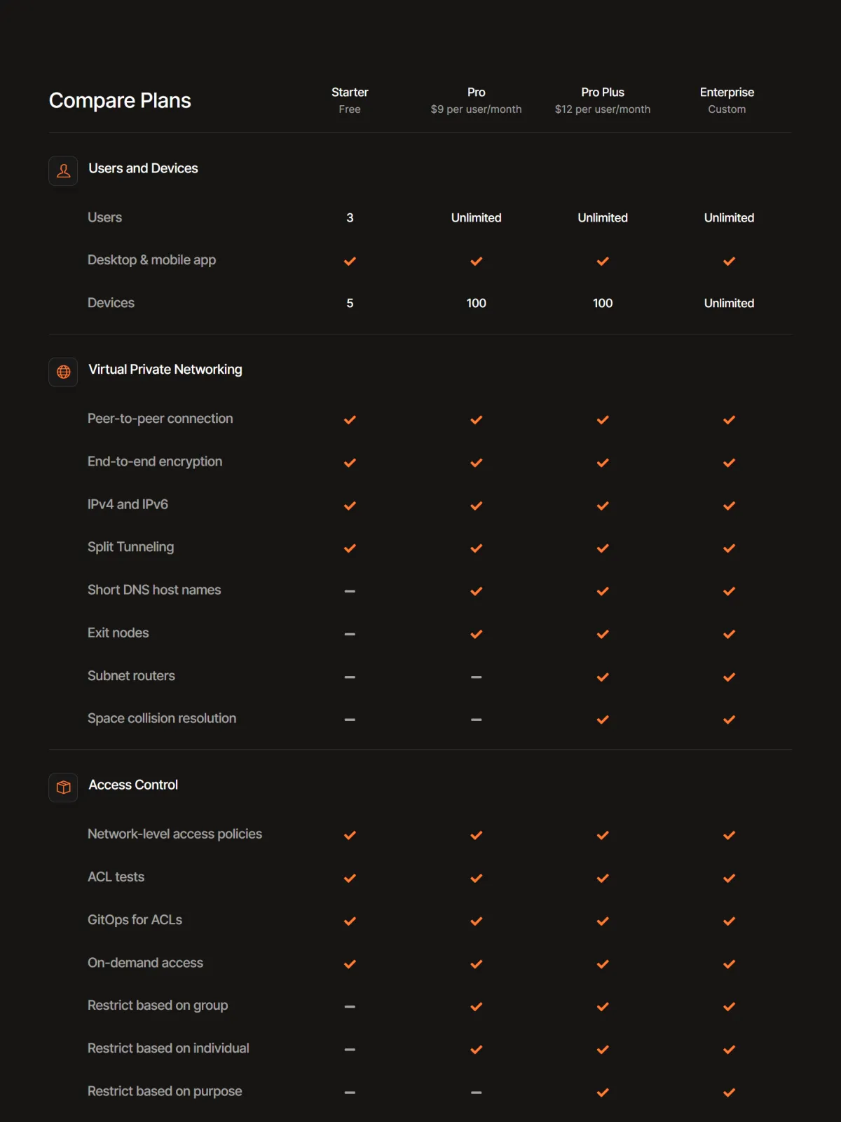Click the Pro Plus checkmark for Subnet routers
The width and height of the screenshot is (841, 1122).
[x=603, y=677]
